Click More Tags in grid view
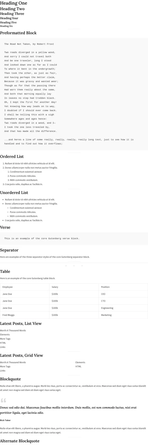The image size is (148, 445). click(x=5, y=367)
